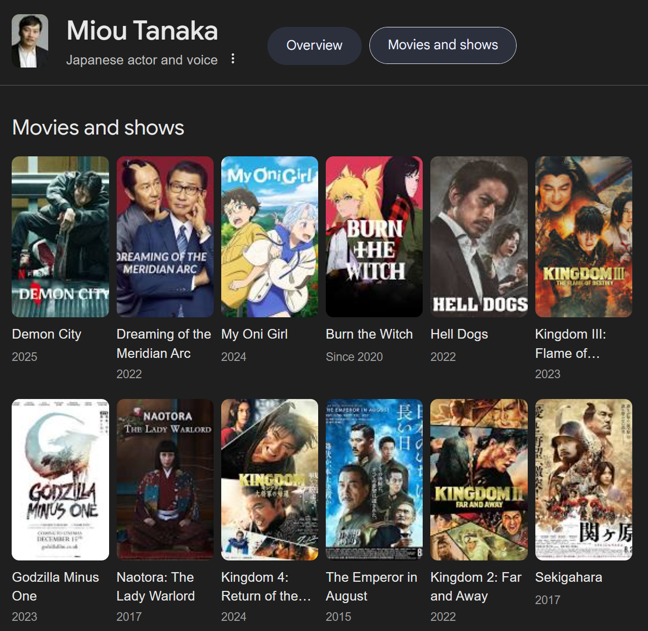This screenshot has width=648, height=631.
Task: Click the My Oni Girl title link
Action: [254, 335]
